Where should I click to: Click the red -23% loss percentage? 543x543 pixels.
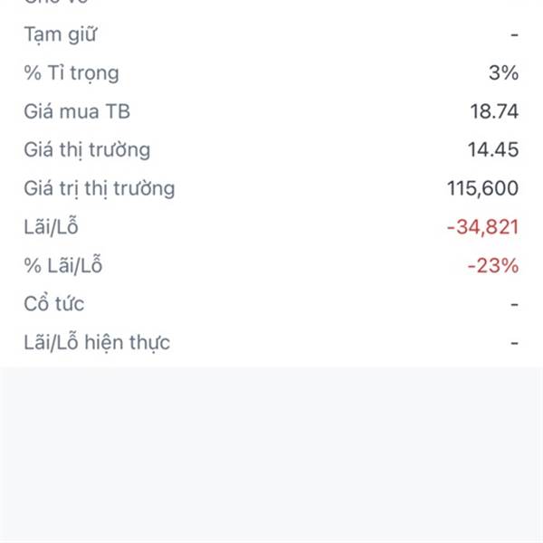pyautogui.click(x=493, y=265)
